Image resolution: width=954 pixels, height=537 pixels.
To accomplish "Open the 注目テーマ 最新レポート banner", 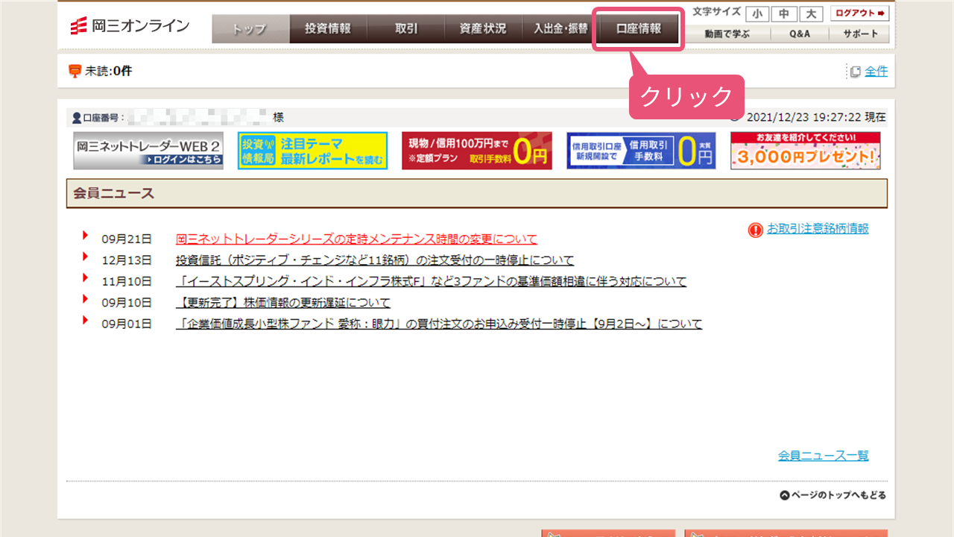I will pyautogui.click(x=312, y=151).
